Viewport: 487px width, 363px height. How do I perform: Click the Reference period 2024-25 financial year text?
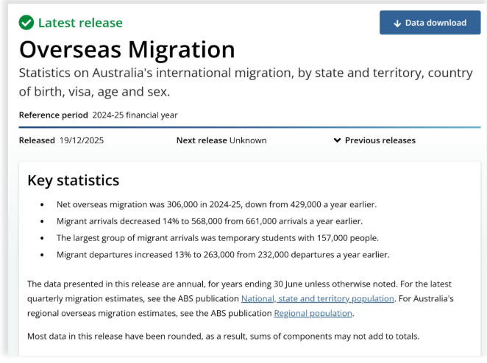click(x=98, y=115)
